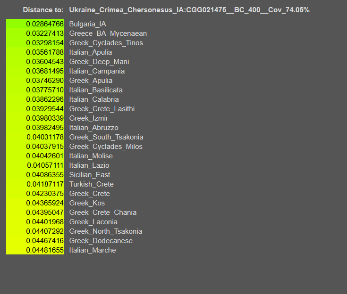Click Italian_Molise label
347x294 pixels.
(91, 156)
